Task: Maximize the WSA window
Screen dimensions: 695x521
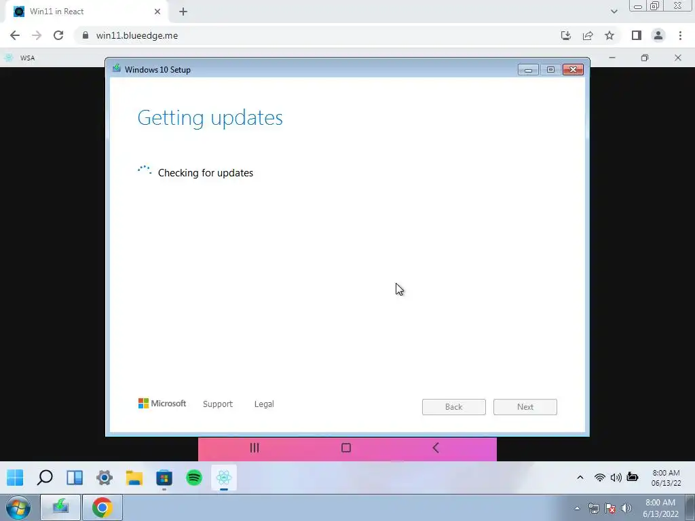Action: [x=645, y=58]
